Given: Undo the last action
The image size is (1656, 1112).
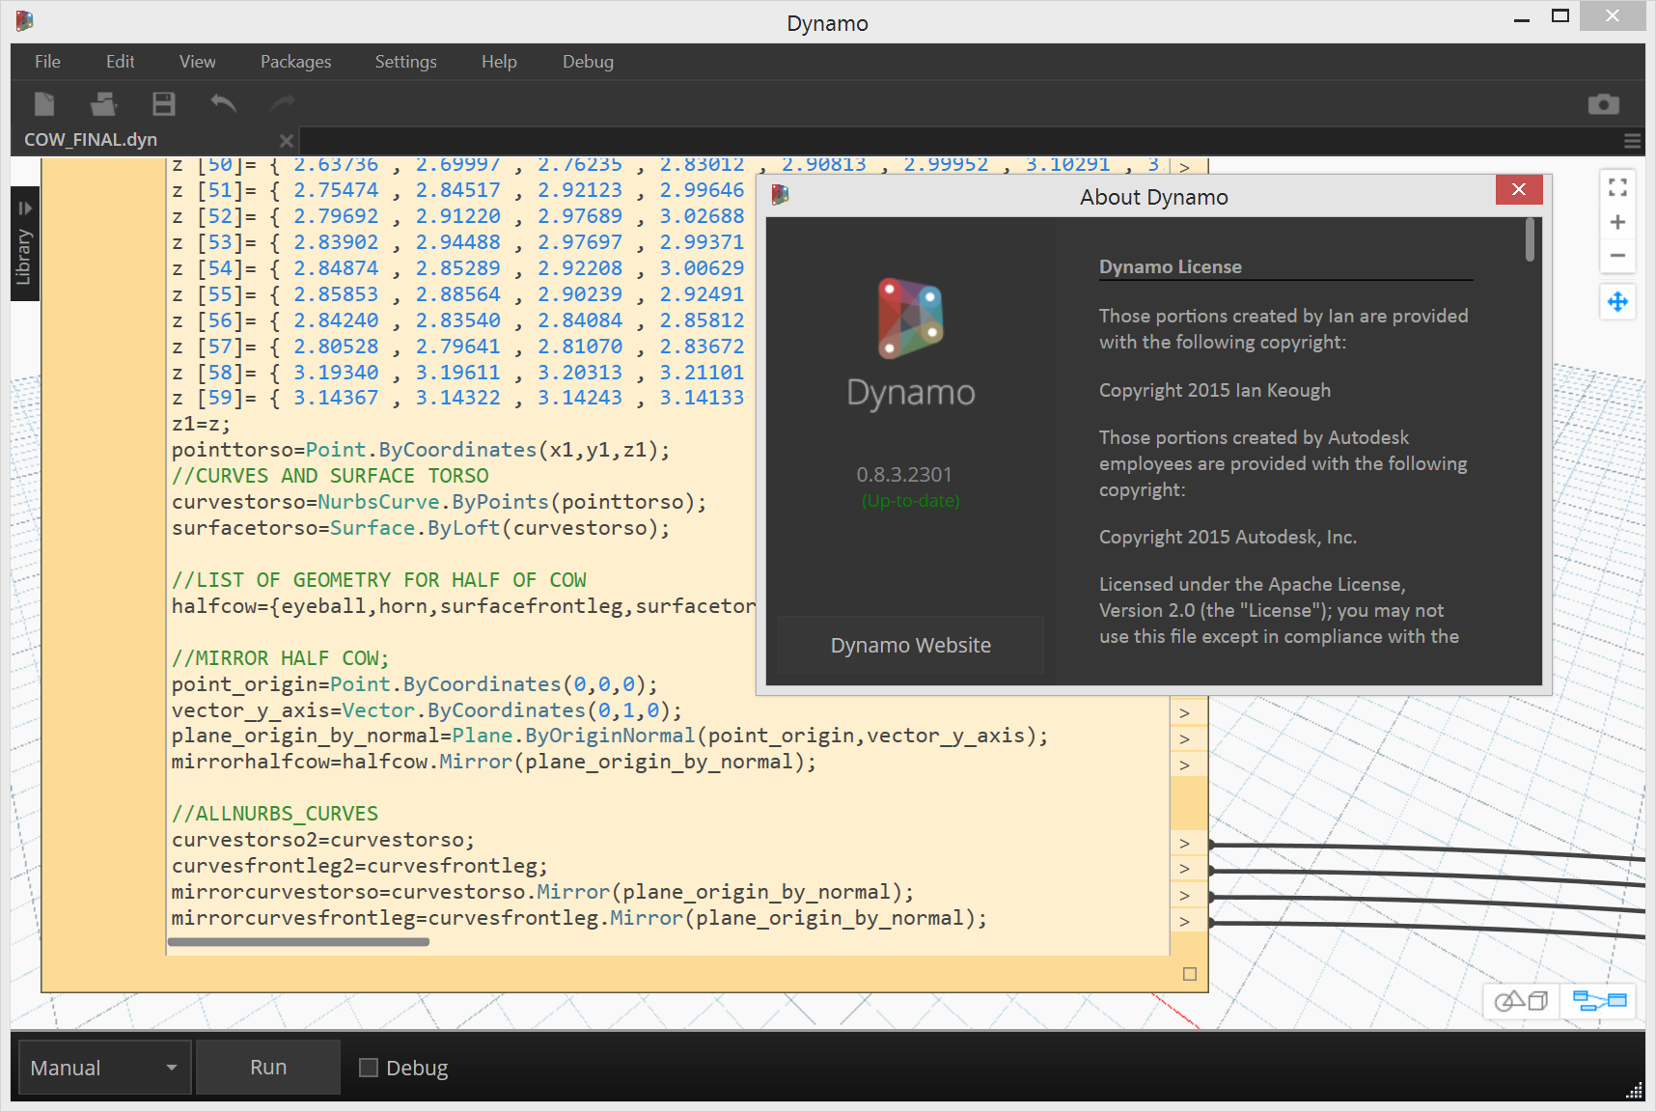Looking at the screenshot, I should point(223,103).
